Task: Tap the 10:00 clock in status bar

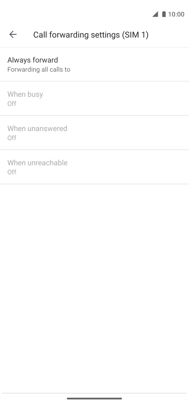Action: 176,14
